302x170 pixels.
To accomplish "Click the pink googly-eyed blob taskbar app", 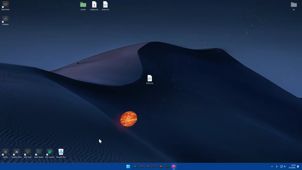I will [174, 166].
